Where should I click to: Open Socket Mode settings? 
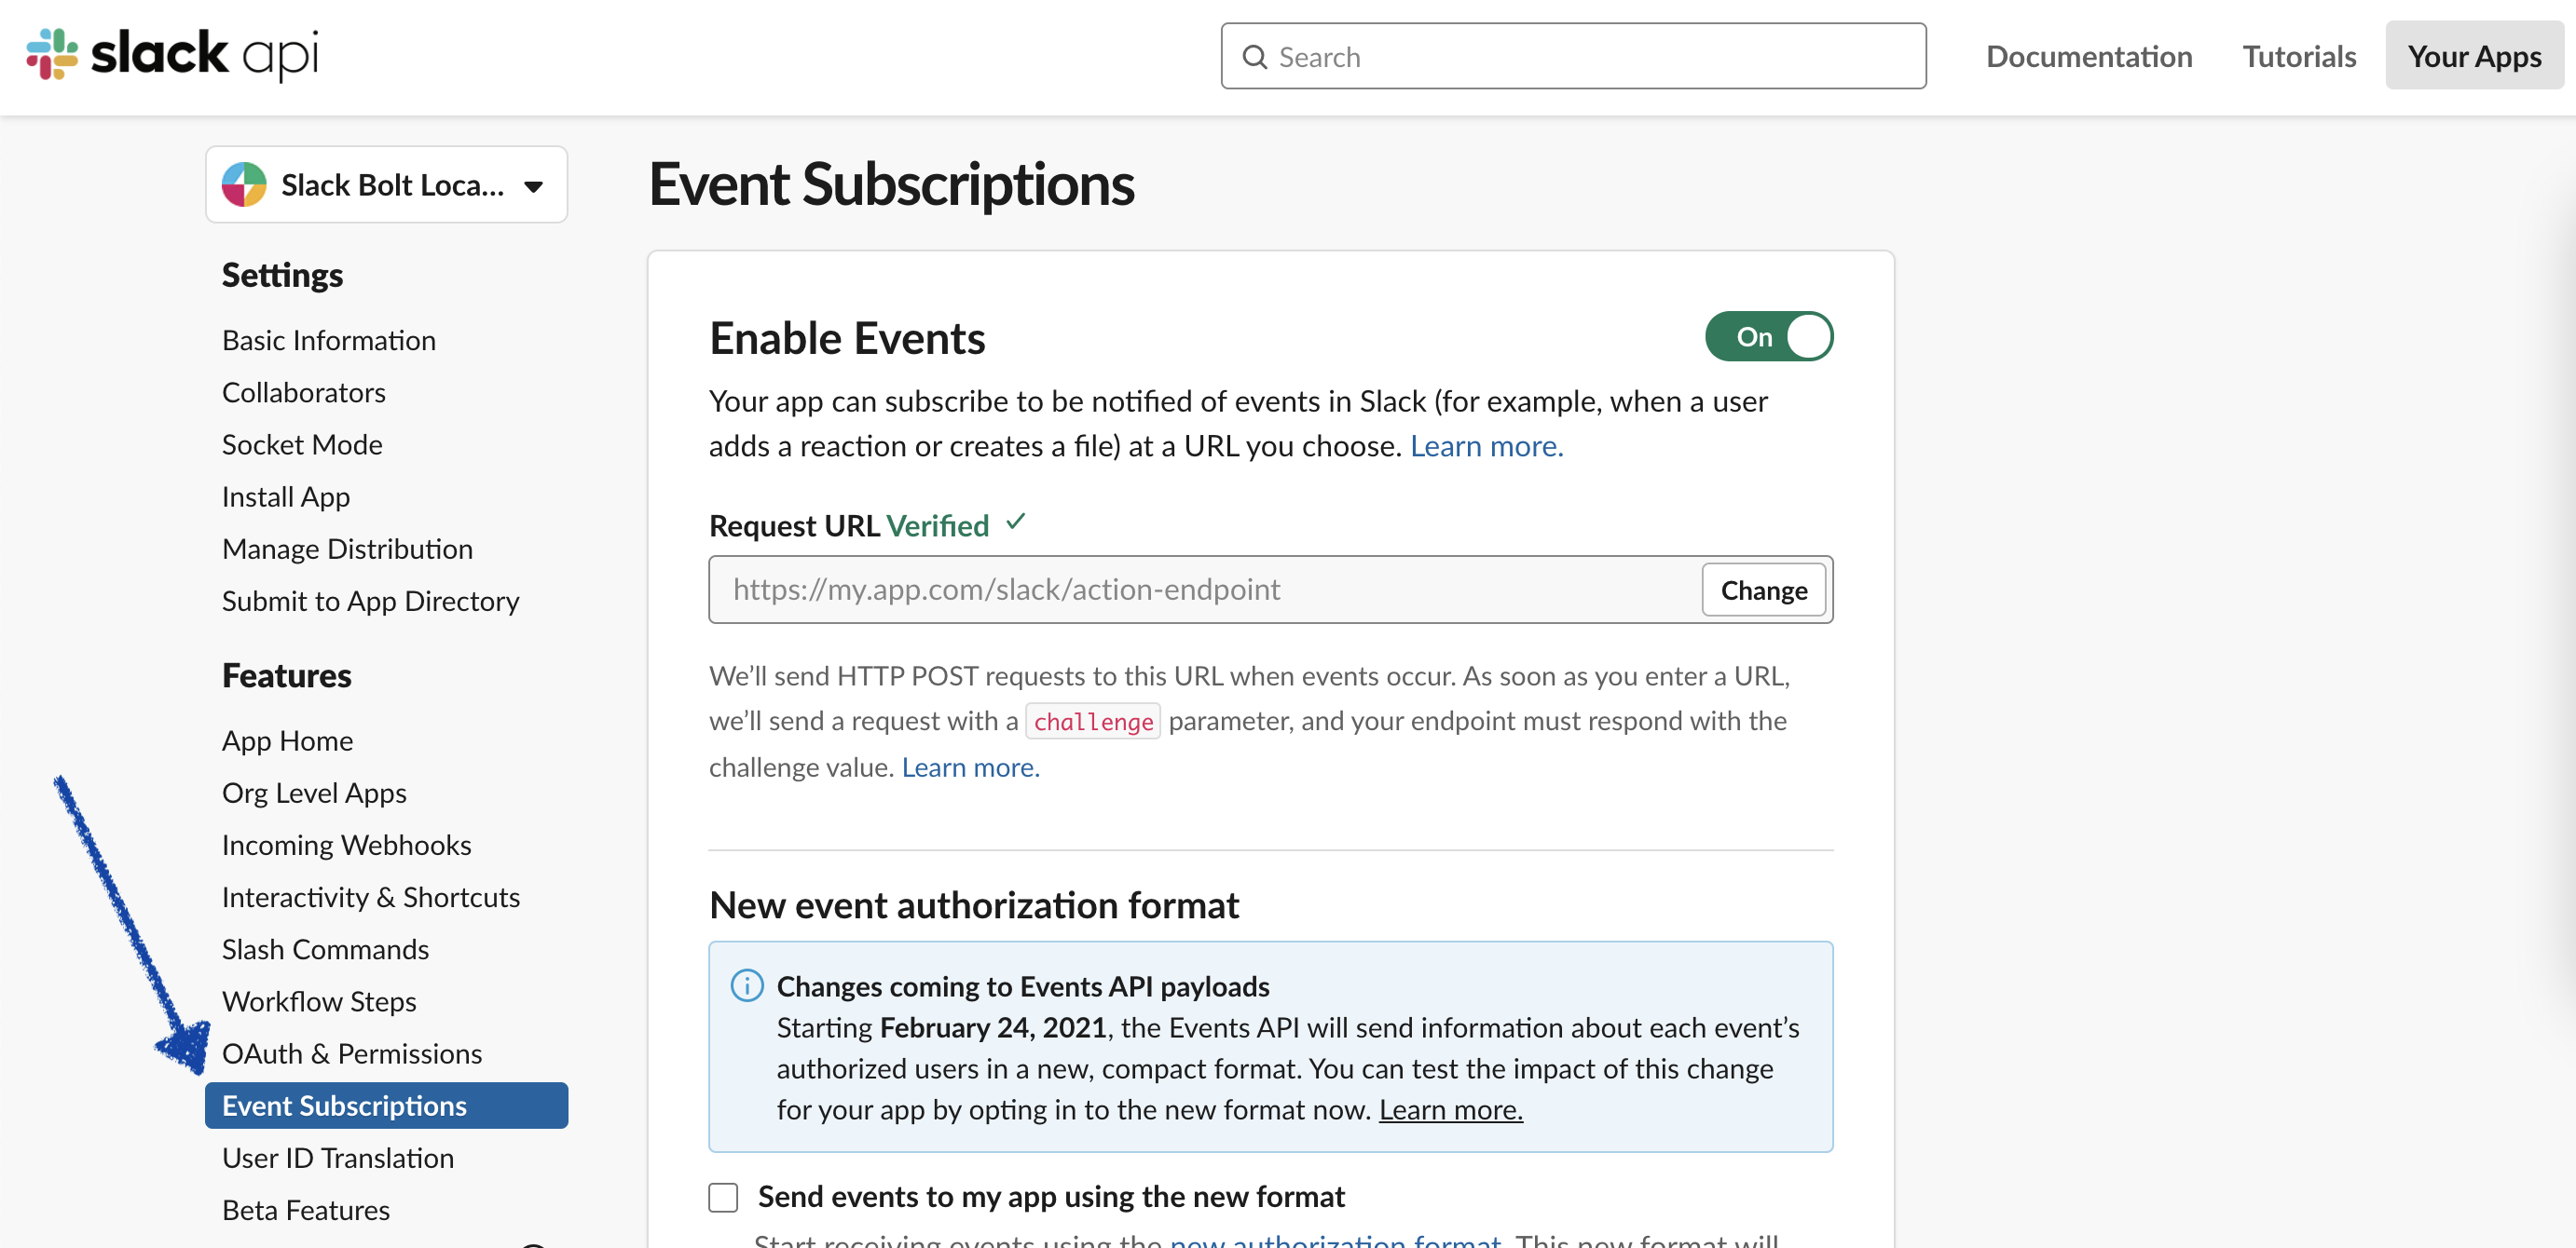point(302,443)
